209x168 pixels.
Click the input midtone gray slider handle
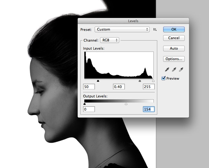click(140, 81)
